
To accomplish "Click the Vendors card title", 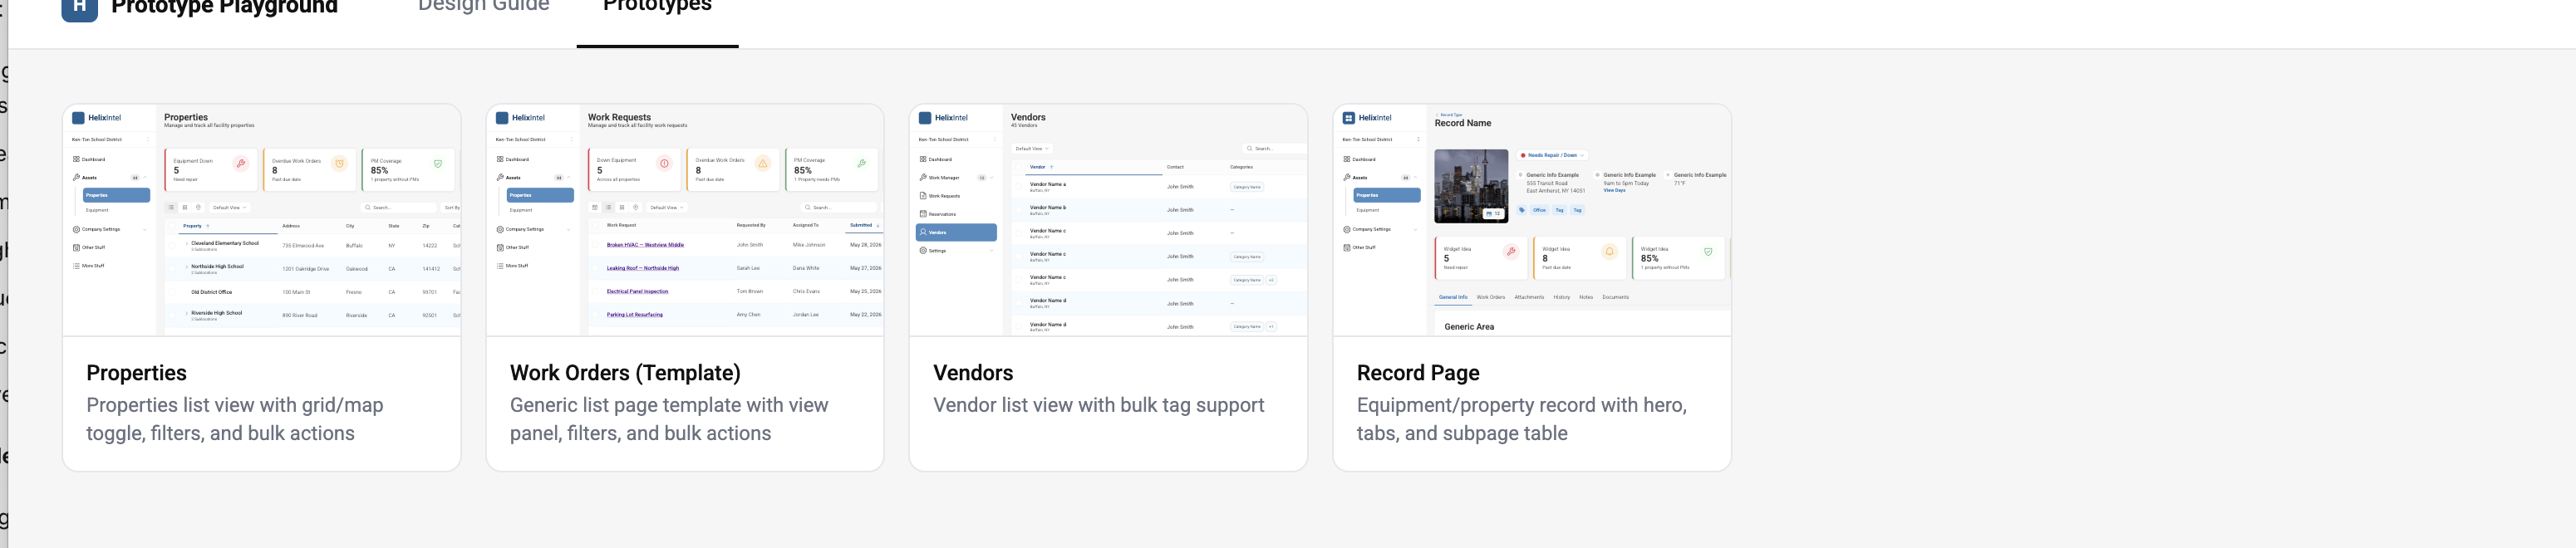I will pyautogui.click(x=973, y=373).
